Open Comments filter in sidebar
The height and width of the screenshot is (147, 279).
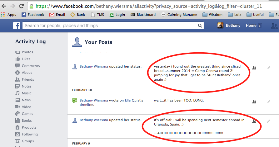(x=31, y=66)
